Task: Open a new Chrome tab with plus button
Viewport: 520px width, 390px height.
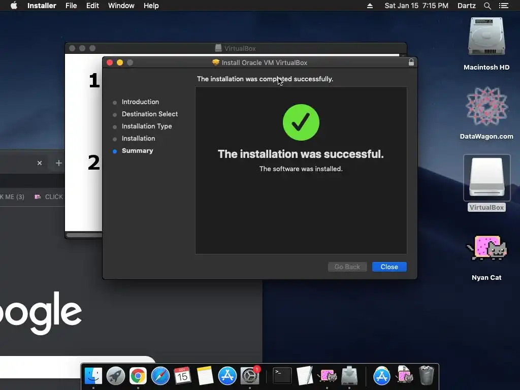Action: (59, 163)
